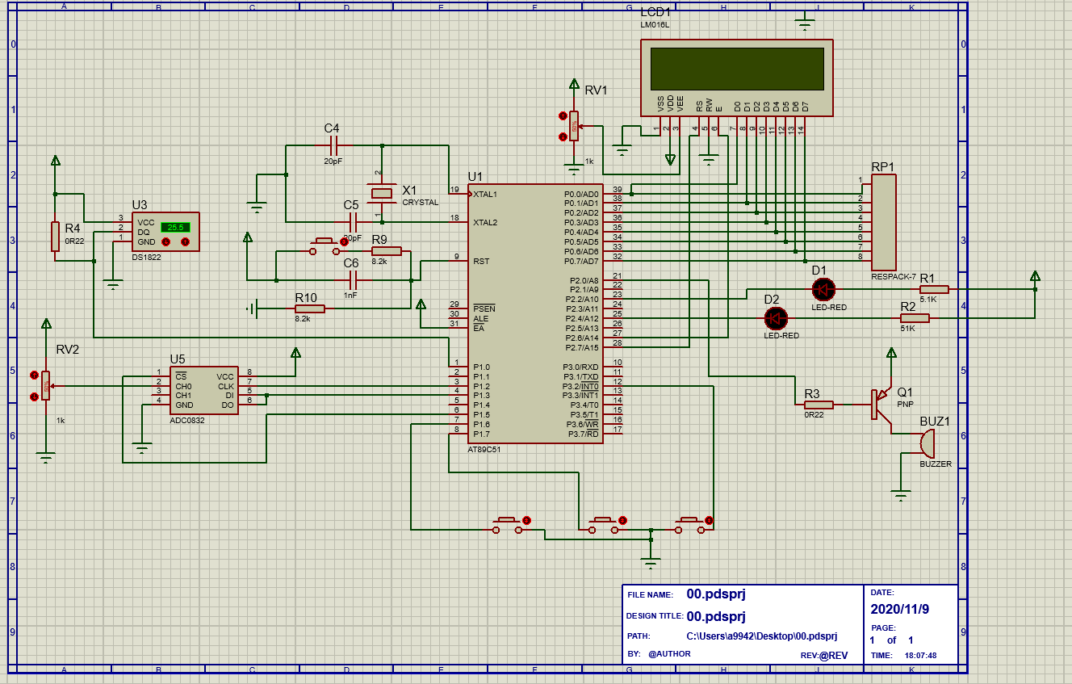Screen dimensions: 1072x684
Task: Click the 'RST' pin label on U1
Action: tap(481, 261)
